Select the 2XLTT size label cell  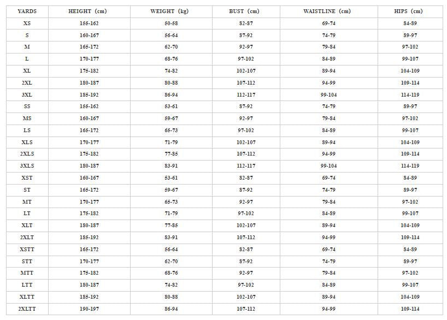[27, 309]
